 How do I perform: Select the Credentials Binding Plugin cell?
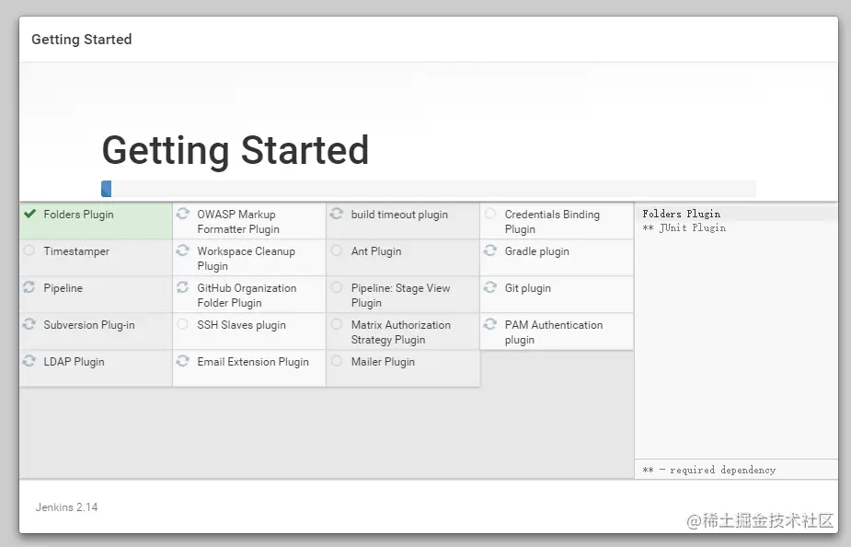click(x=557, y=221)
